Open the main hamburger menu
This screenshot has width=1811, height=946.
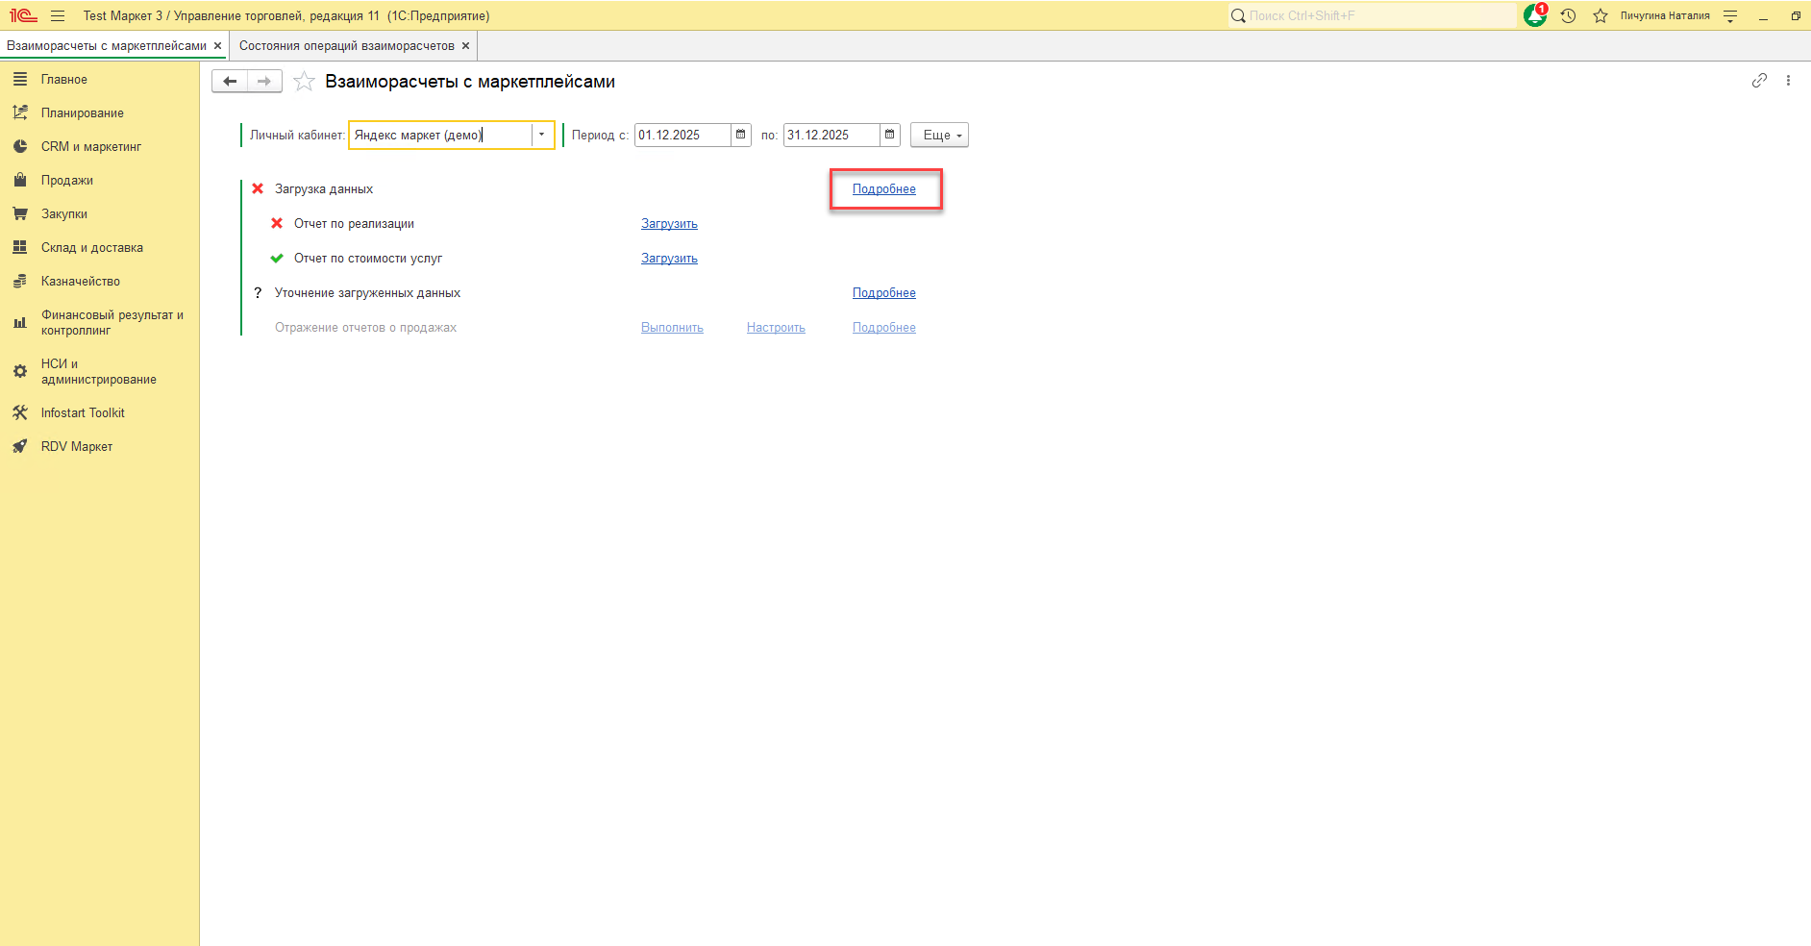click(58, 16)
